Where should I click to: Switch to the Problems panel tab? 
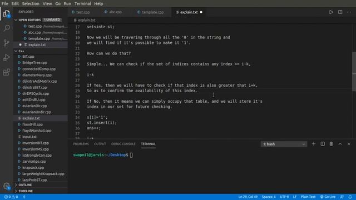81,144
